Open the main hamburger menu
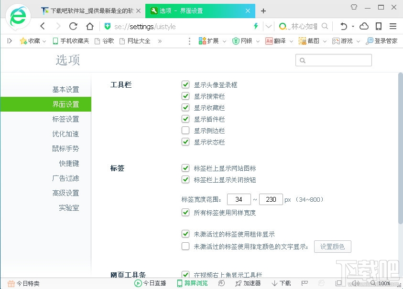Image resolution: width=403 pixels, height=289 pixels. click(x=393, y=26)
